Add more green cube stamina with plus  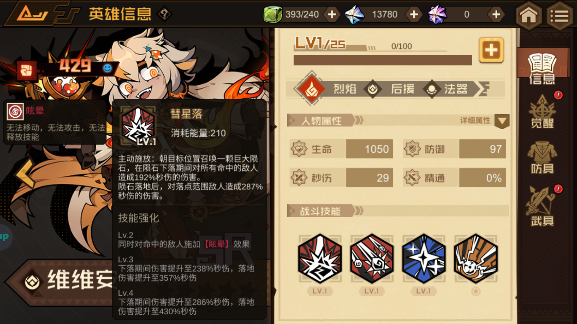pyautogui.click(x=332, y=14)
